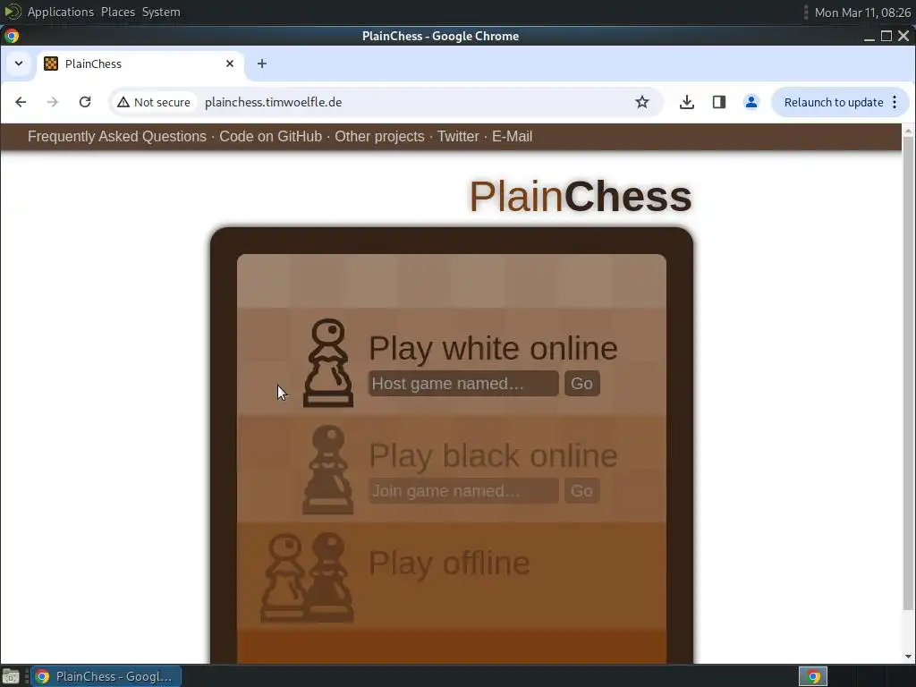Reload the PlainChess page
The image size is (916, 687).
(85, 102)
